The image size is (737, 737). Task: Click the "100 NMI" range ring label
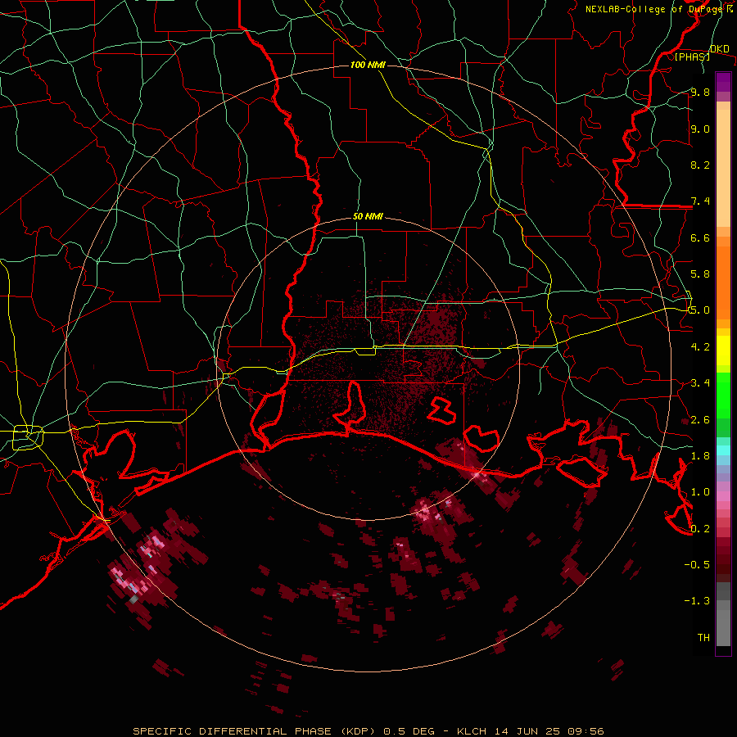[x=368, y=65]
